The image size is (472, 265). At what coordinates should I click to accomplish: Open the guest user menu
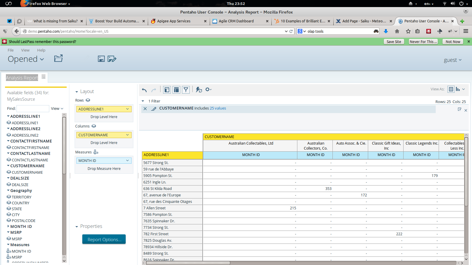click(453, 60)
